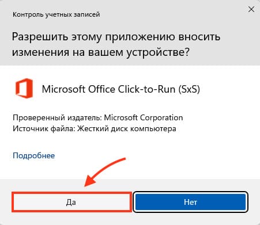Click the Жесткий диск компьютера text

[x=127, y=128]
